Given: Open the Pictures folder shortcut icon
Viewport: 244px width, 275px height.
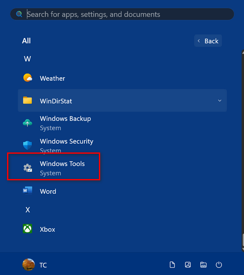Looking at the screenshot, I should [188, 265].
